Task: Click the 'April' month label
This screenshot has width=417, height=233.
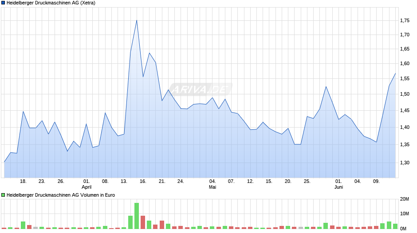Action: click(x=87, y=187)
